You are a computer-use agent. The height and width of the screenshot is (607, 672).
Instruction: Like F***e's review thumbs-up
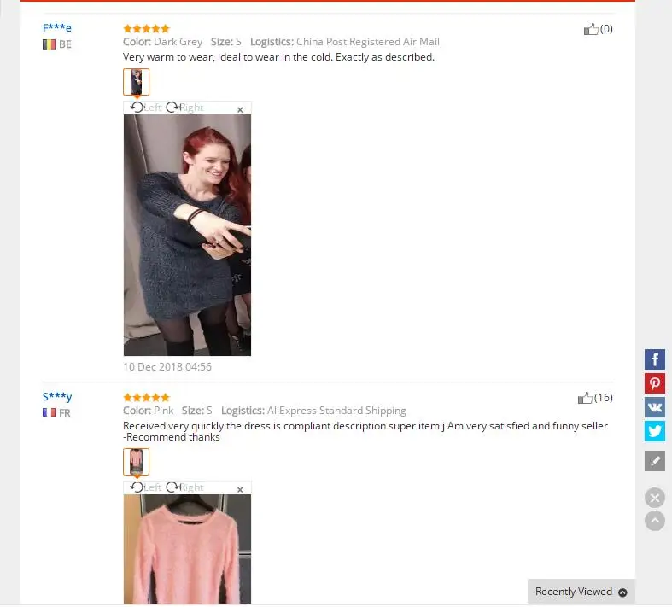tap(591, 29)
